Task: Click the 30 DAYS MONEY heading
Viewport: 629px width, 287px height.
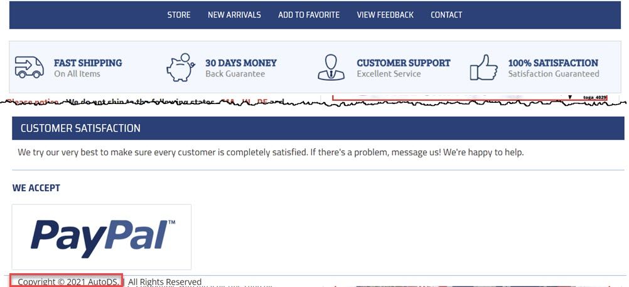Action: click(x=241, y=63)
